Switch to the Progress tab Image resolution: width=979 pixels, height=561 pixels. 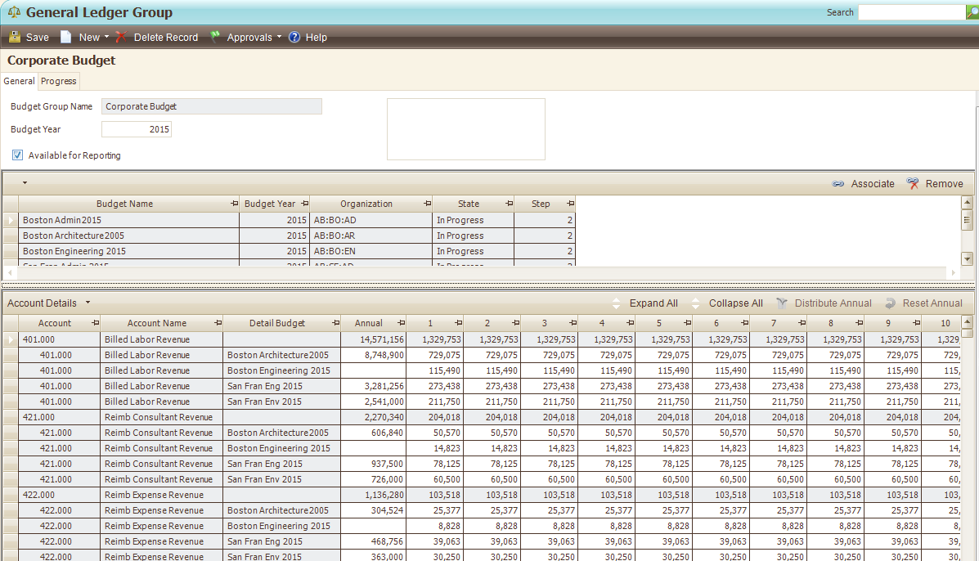(59, 81)
